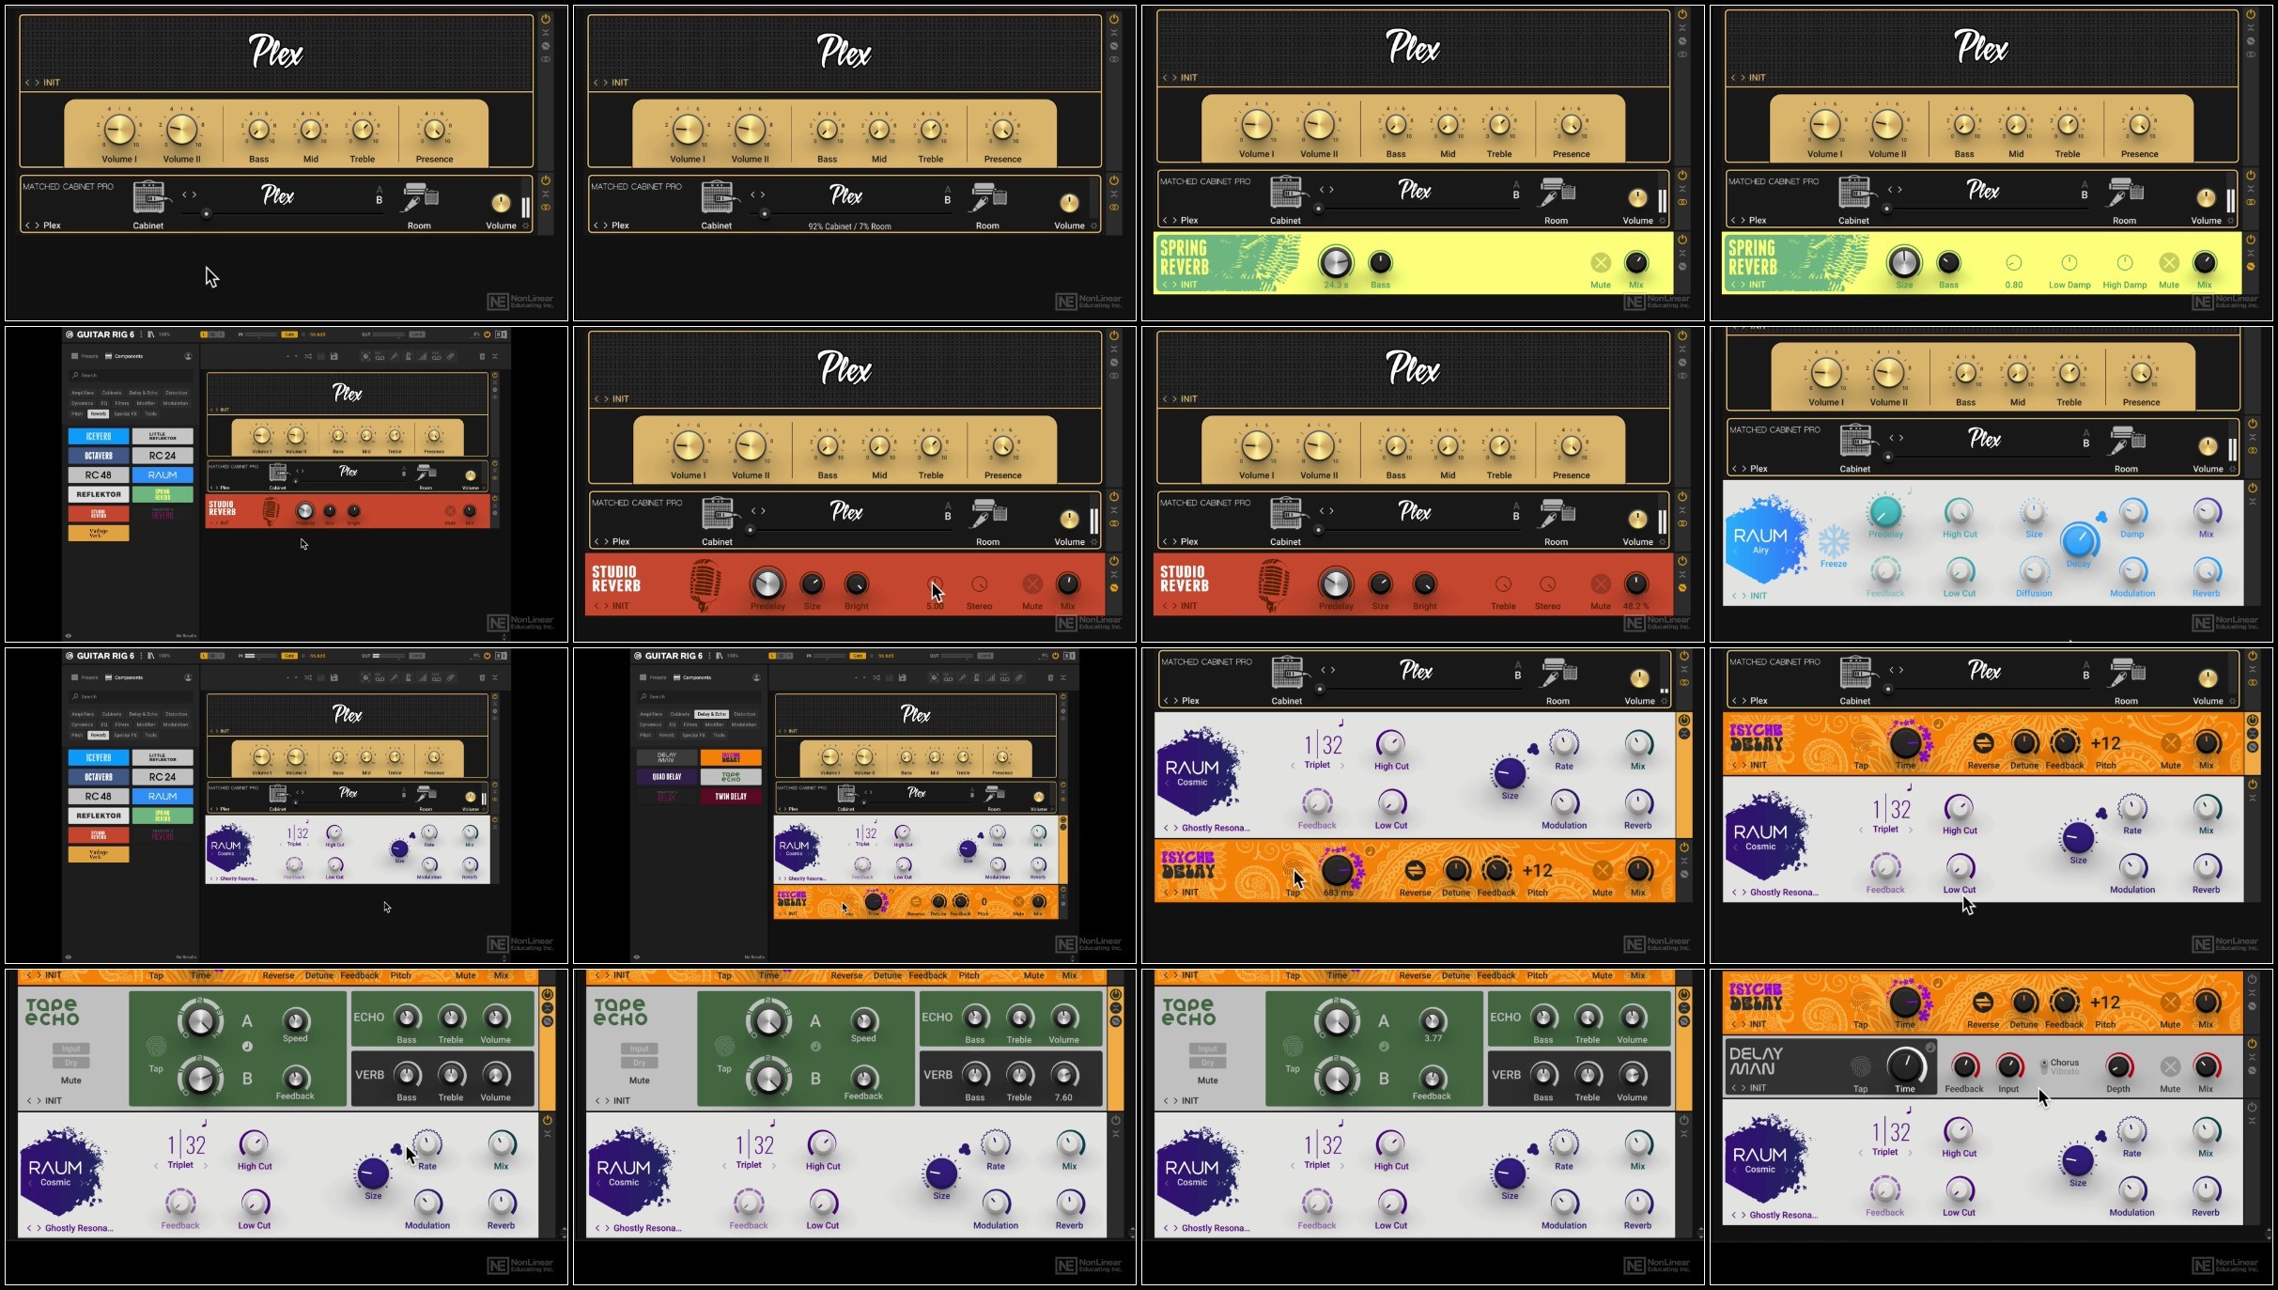Click previous preset arrow on Delay Man
Screen dimensions: 2278x1290
(x=1734, y=1088)
